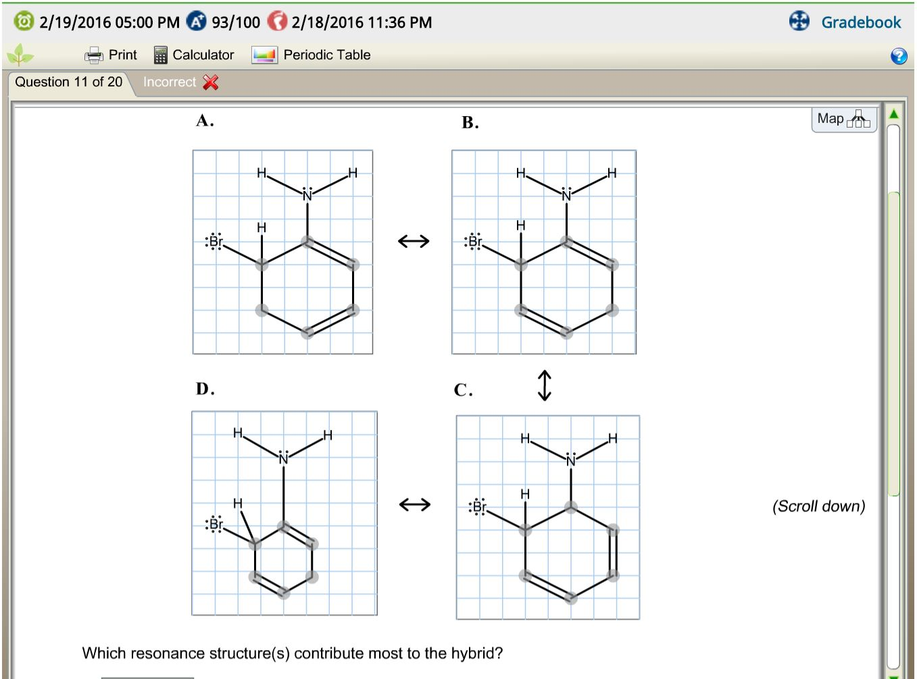
Task: Select the Question 11 of 20 tab
Action: [68, 82]
